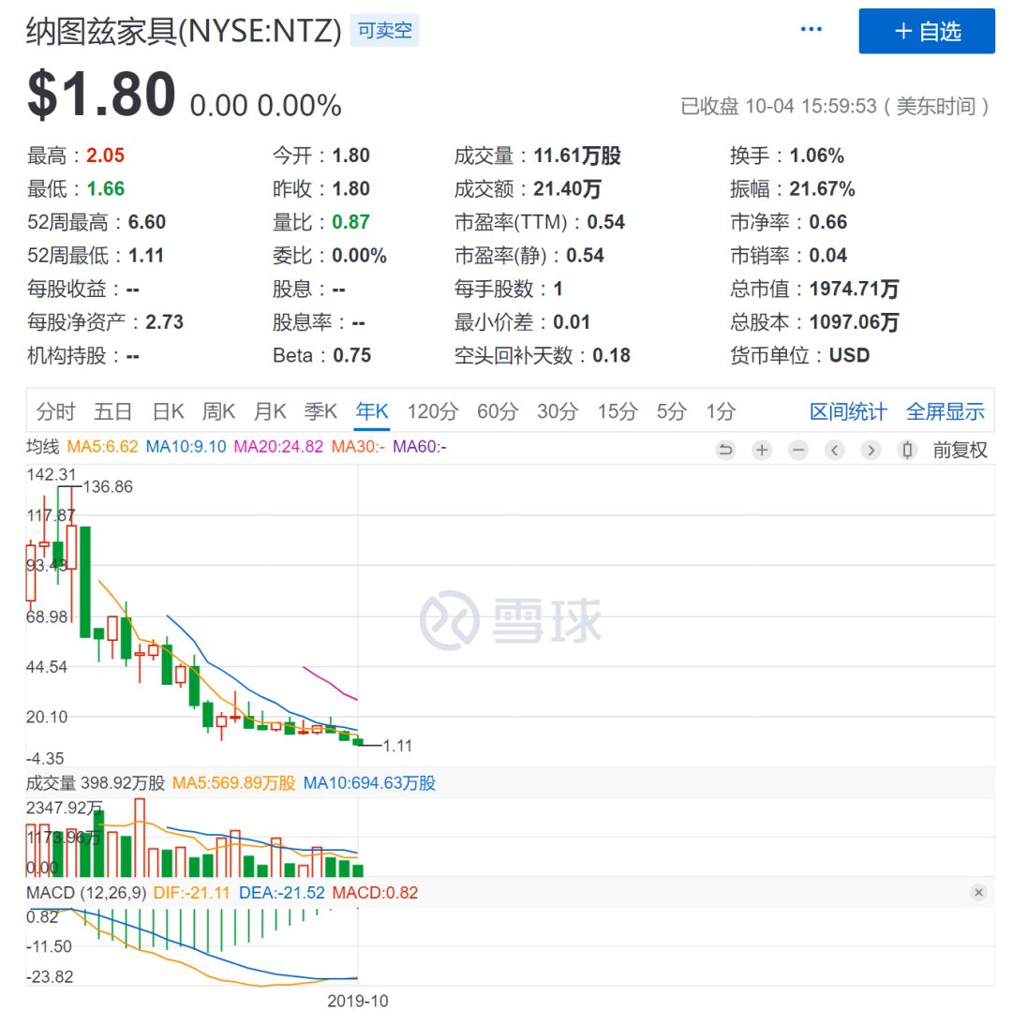The image size is (1012, 1025).
Task: Switch to the 120分 chart tab
Action: point(433,411)
